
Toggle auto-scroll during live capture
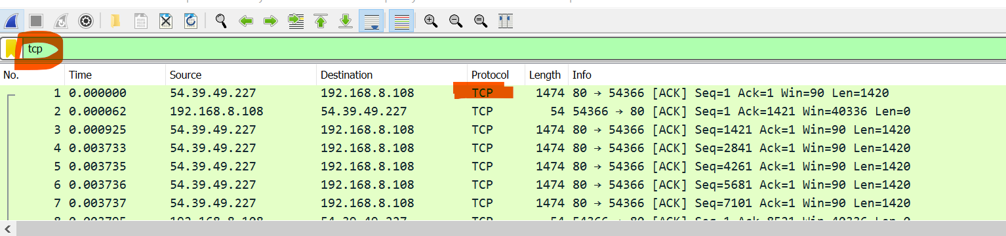point(371,21)
